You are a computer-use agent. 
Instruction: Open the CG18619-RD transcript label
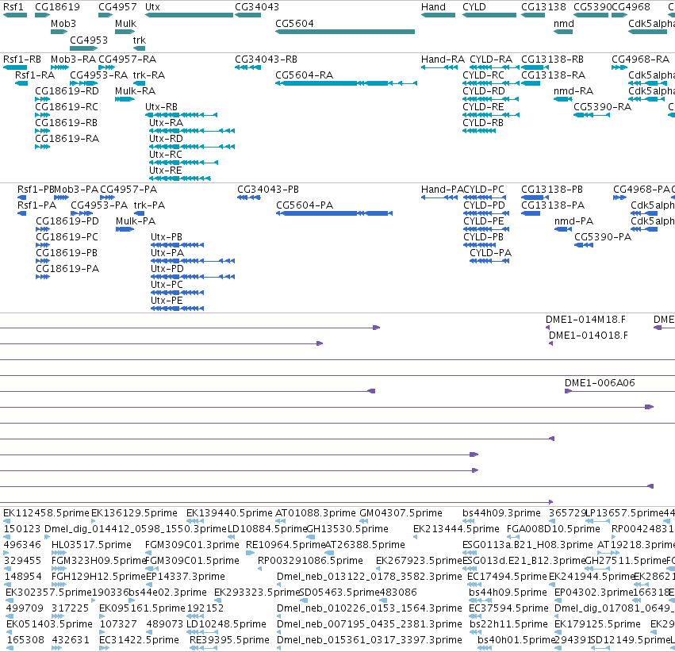[x=67, y=91]
